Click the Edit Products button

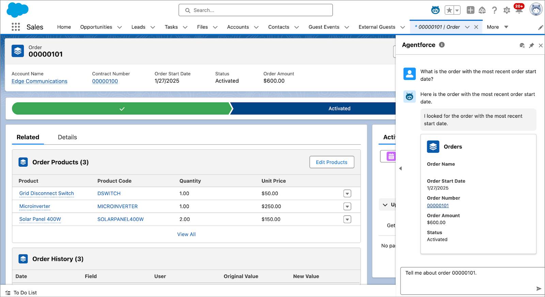[332, 162]
